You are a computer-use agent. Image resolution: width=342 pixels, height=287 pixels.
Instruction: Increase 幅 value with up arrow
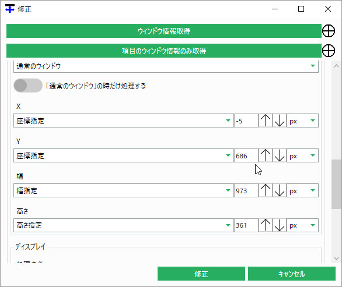[266, 190]
